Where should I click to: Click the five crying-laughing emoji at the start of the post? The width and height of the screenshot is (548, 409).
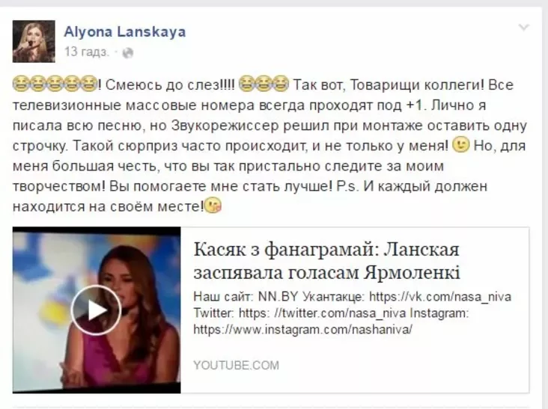55,84
